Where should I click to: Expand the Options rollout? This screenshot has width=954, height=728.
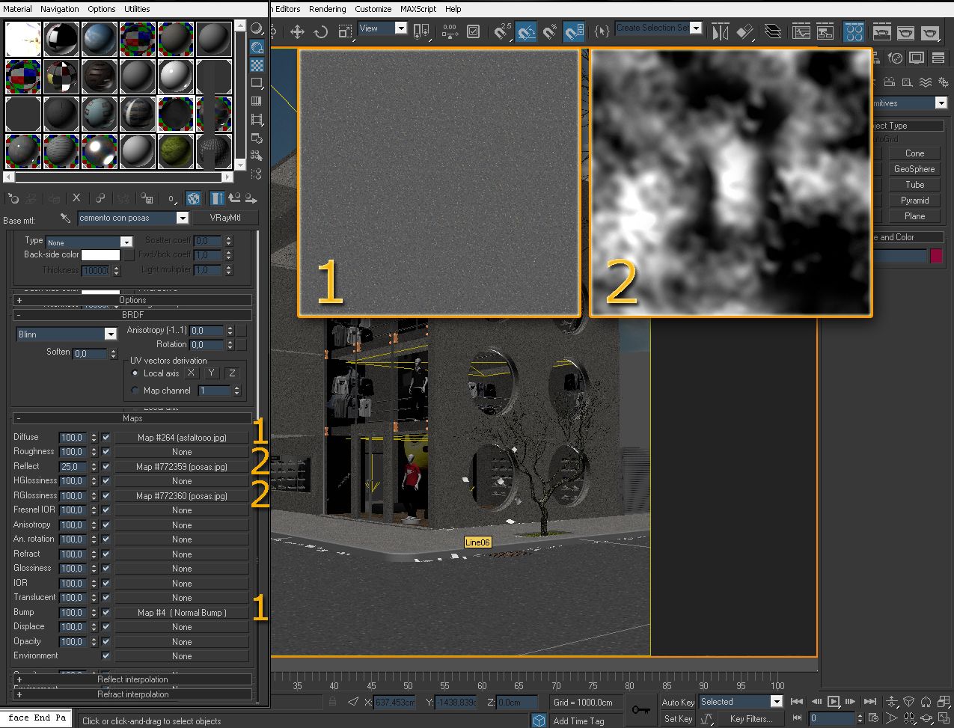tap(132, 300)
